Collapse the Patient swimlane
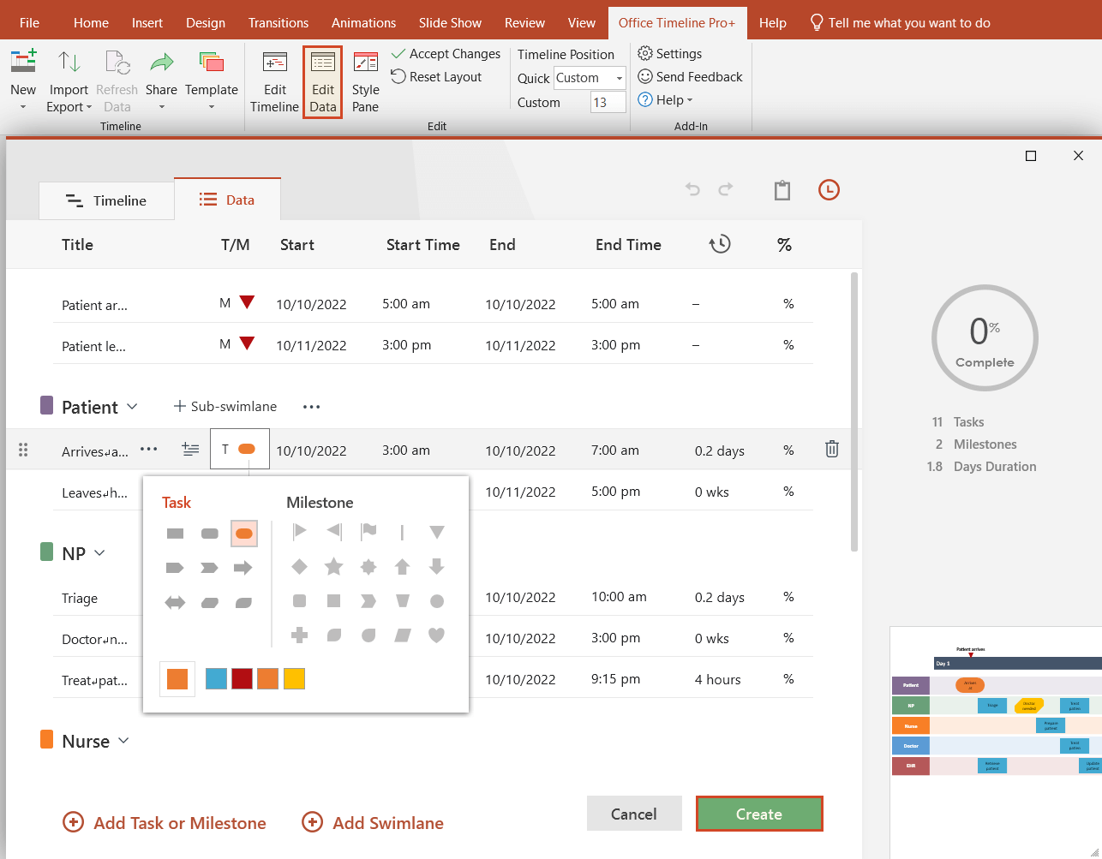 pyautogui.click(x=134, y=406)
